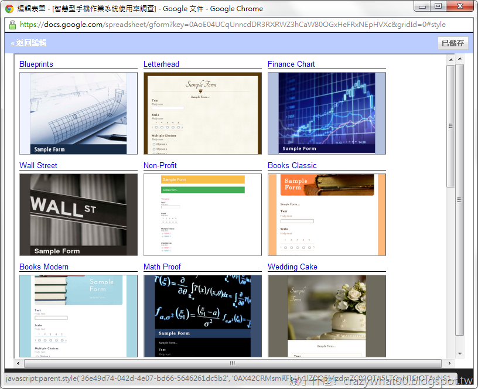Open the Finance Chart theme link

291,64
